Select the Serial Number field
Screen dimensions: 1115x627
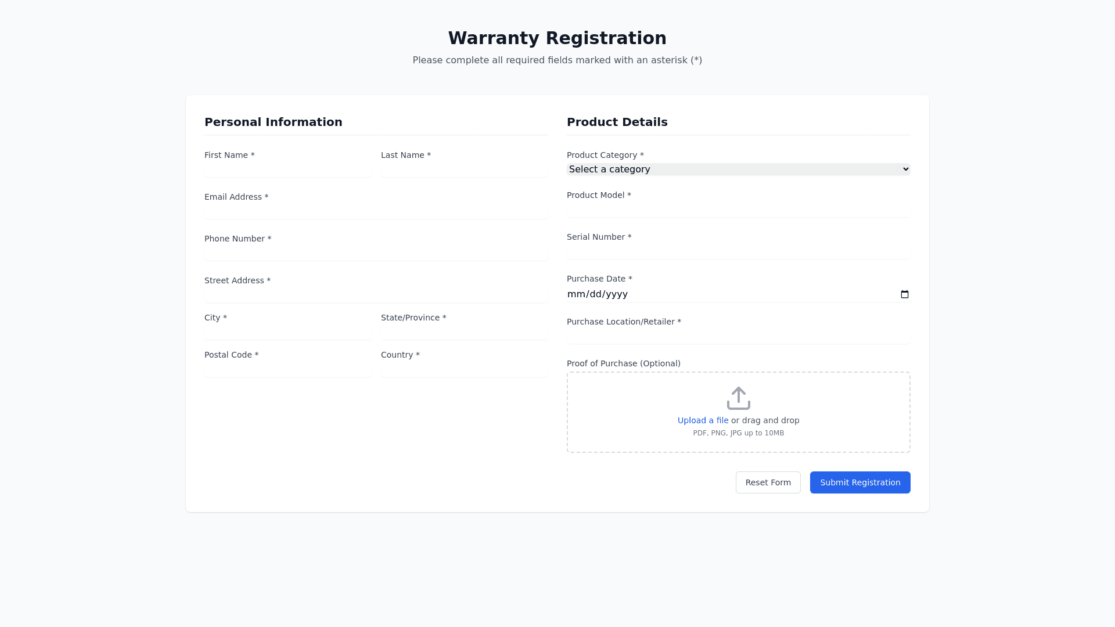click(x=738, y=252)
